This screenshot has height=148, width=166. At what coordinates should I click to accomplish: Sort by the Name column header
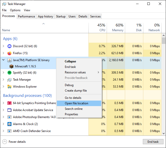click(x=45, y=28)
